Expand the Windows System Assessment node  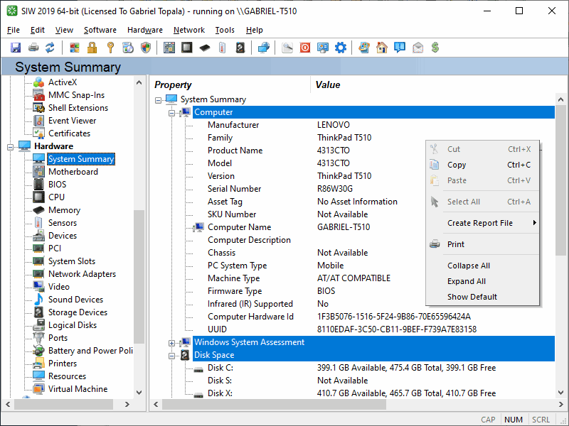(x=171, y=343)
